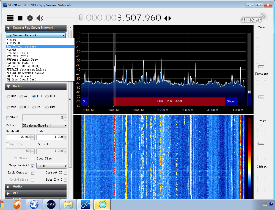275x210 pixels.
Task: Open the file explorer folder taskbar icon
Action: click(x=68, y=205)
